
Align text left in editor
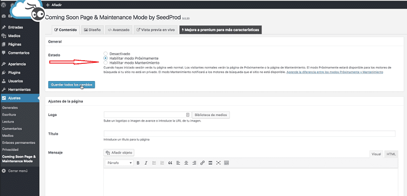178,163
